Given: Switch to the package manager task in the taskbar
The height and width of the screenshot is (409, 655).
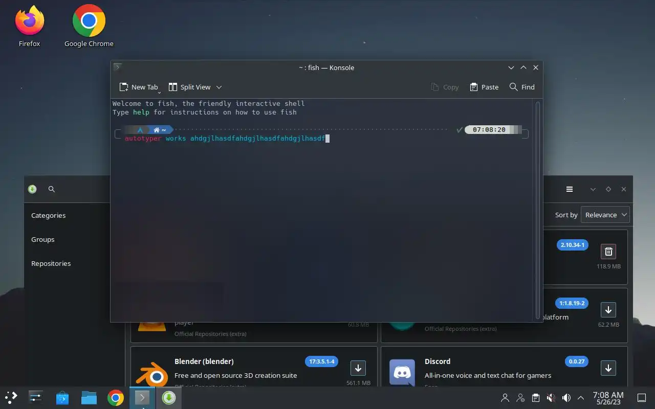Looking at the screenshot, I should click(x=169, y=397).
